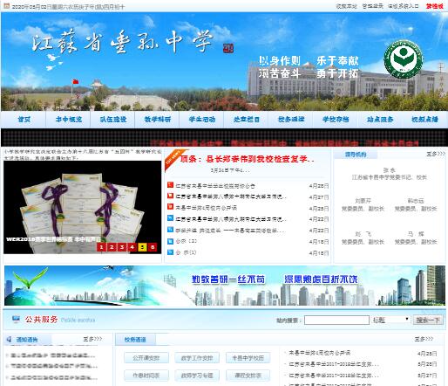448x386 pixels.
Task: Open the 4月27日 news title in main list
Action: click(231, 196)
